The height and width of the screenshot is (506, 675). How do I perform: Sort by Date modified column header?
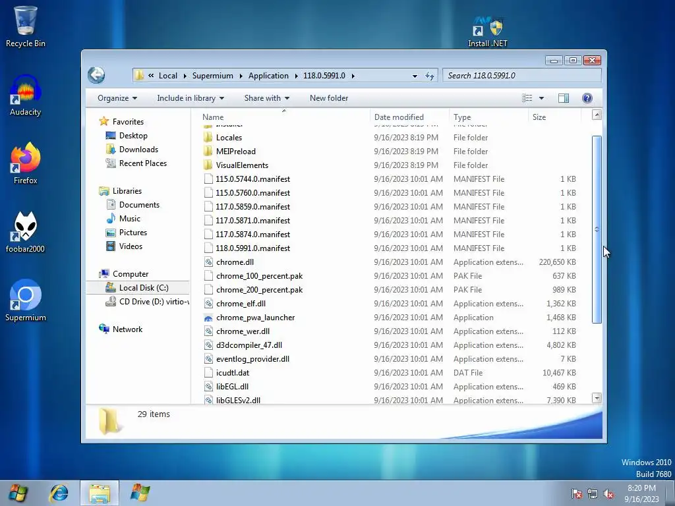409,117
